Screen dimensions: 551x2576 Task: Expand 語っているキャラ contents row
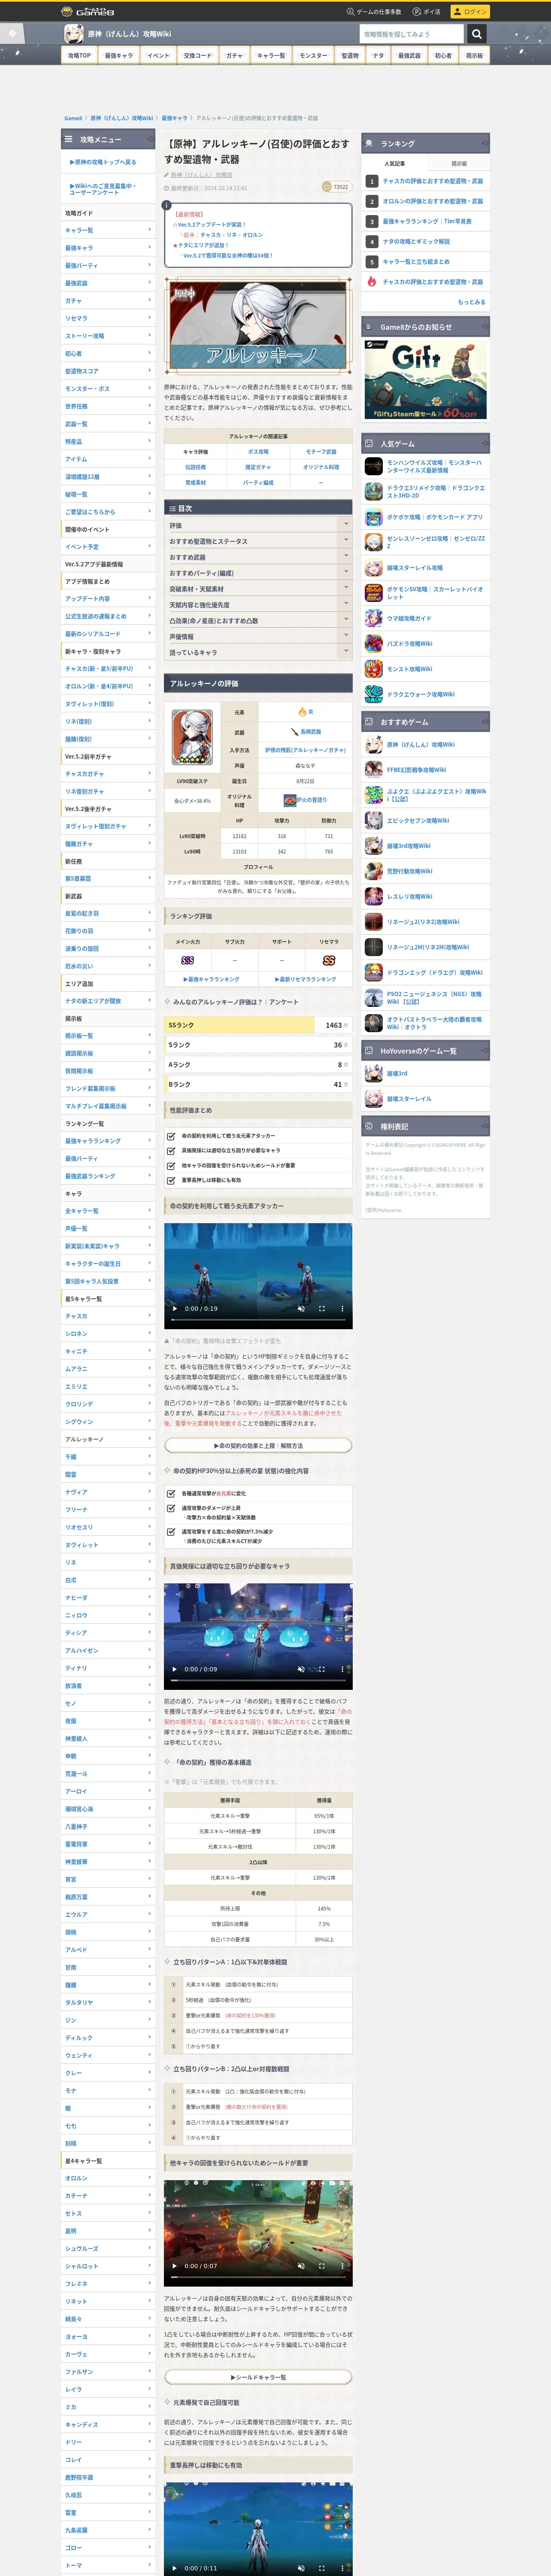[x=258, y=652]
